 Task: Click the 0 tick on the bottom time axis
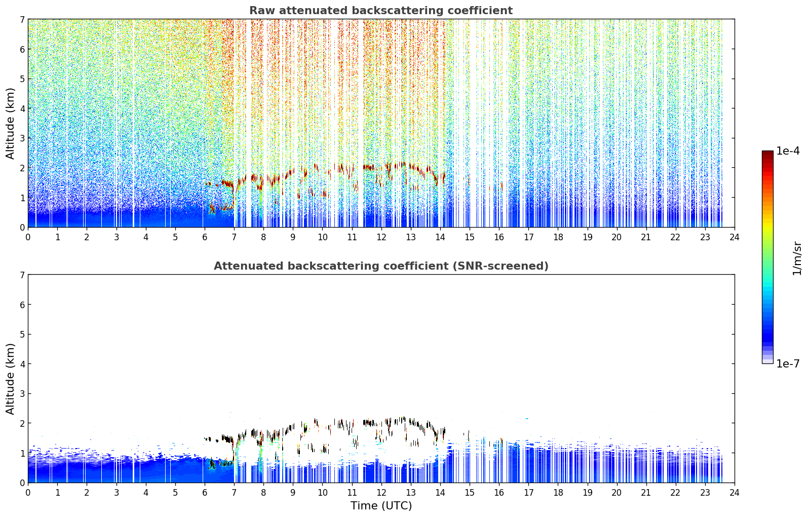28,492
